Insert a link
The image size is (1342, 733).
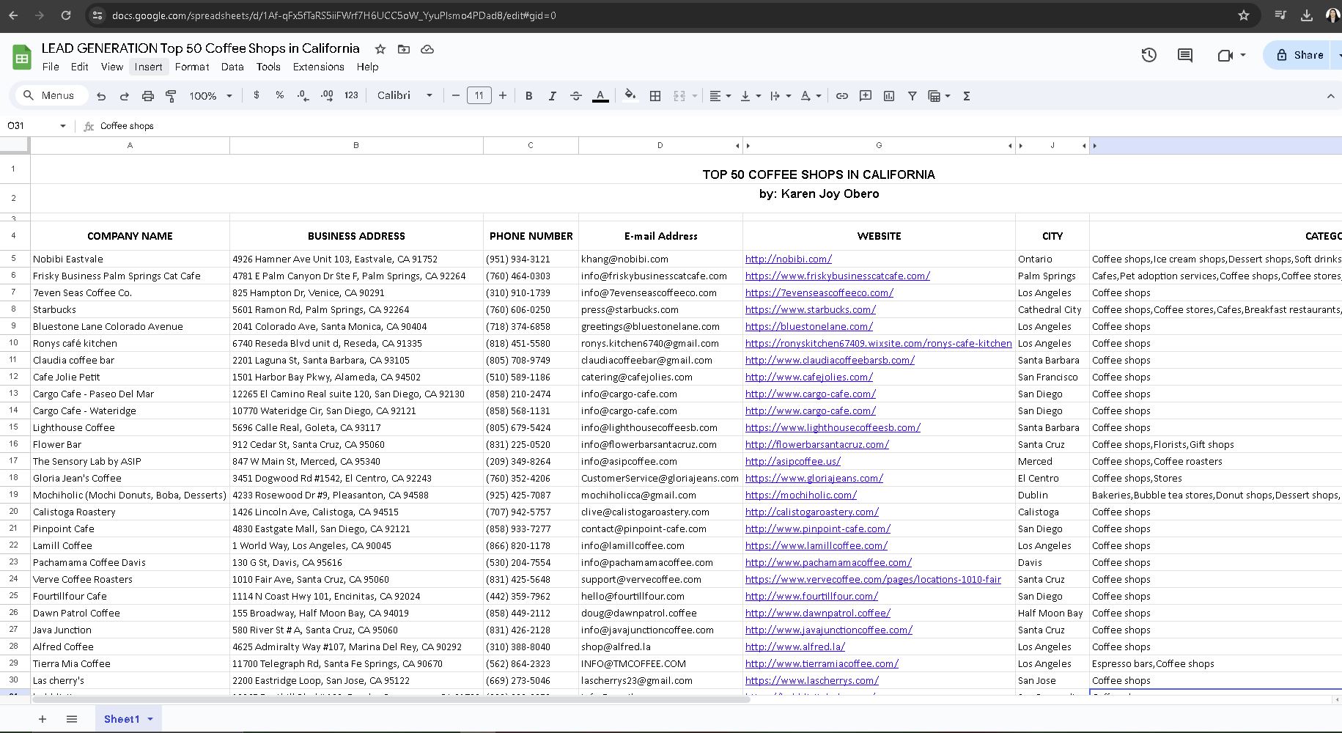point(842,96)
